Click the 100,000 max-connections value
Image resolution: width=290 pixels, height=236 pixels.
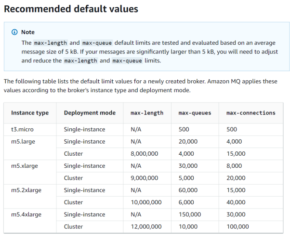[237, 227]
